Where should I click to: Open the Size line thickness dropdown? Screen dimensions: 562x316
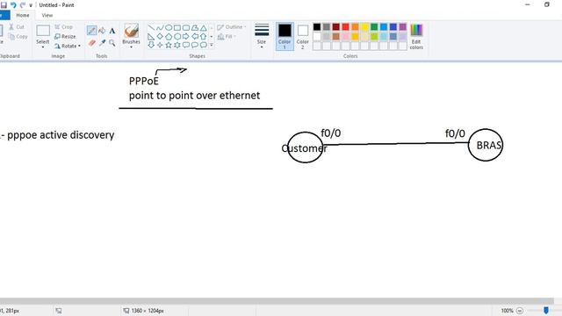262,36
